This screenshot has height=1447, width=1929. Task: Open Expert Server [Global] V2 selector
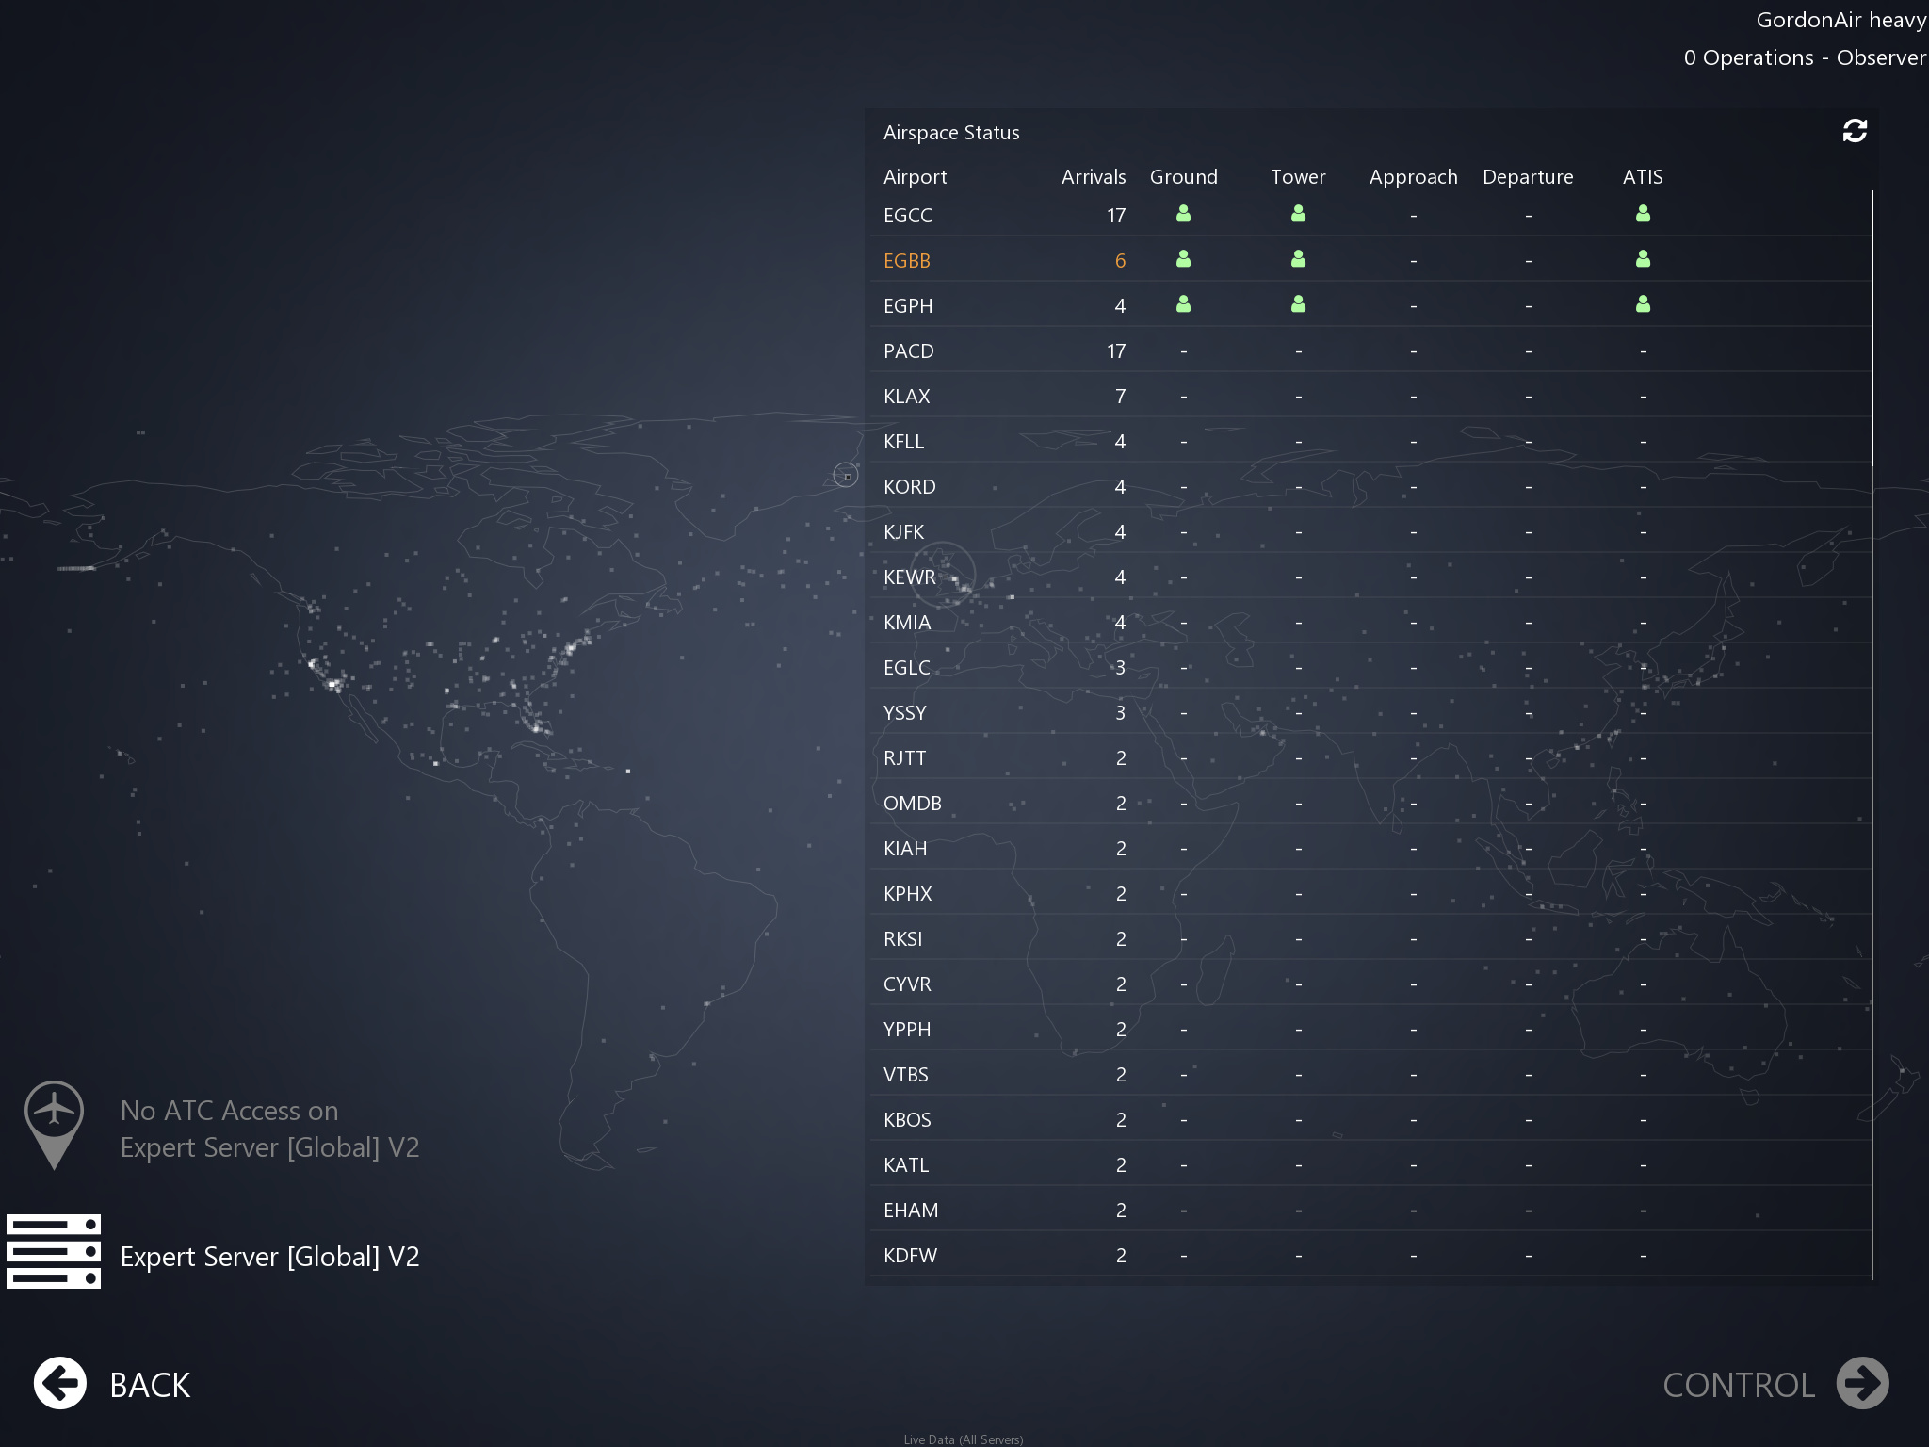pos(269,1257)
